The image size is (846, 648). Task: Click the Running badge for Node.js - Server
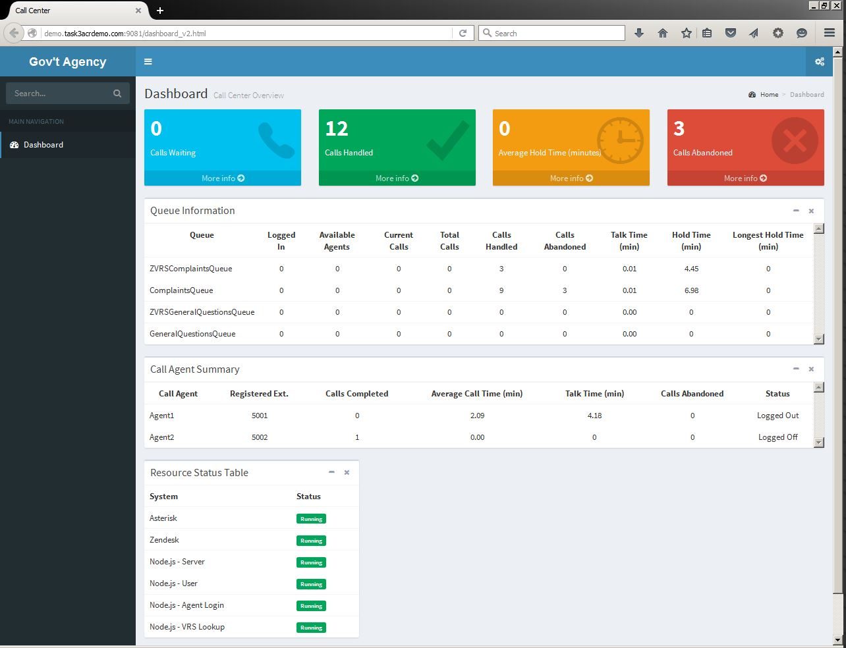pyautogui.click(x=311, y=562)
